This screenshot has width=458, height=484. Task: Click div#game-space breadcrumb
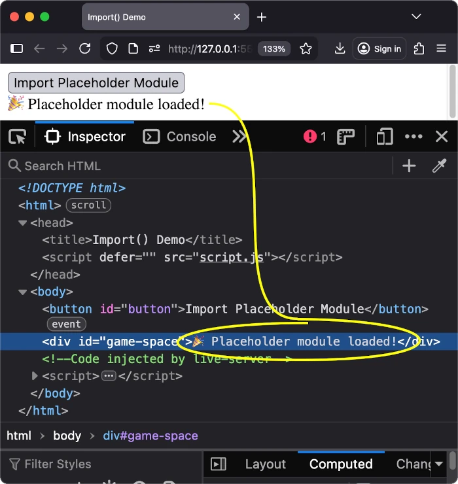[x=150, y=436]
